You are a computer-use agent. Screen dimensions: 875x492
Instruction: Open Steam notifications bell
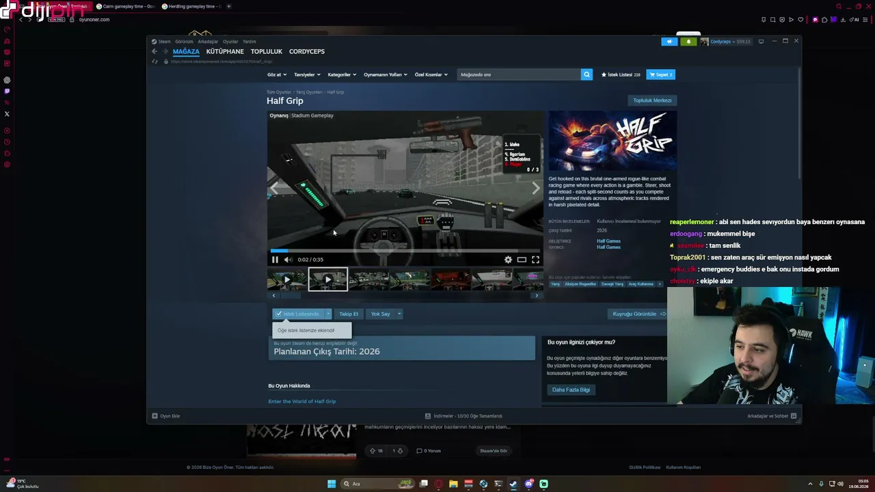(688, 42)
